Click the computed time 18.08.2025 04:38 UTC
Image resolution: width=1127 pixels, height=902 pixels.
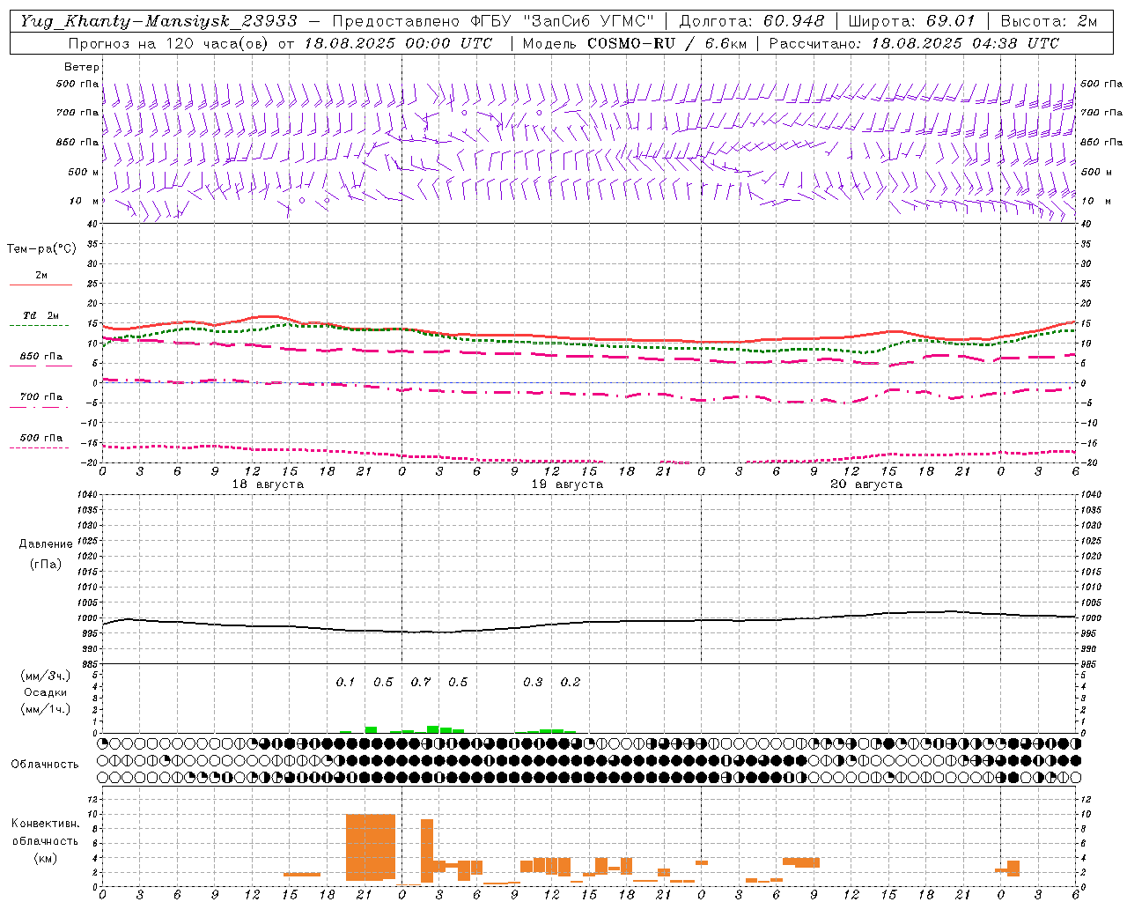point(965,43)
